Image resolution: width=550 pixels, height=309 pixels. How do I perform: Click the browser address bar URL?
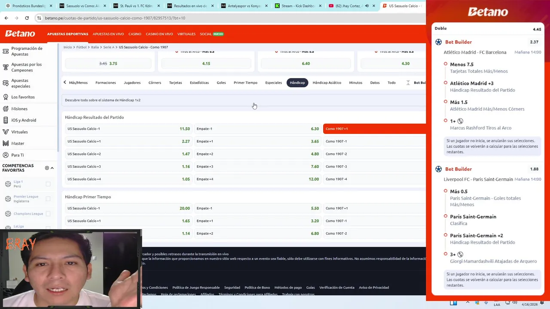pos(115,18)
